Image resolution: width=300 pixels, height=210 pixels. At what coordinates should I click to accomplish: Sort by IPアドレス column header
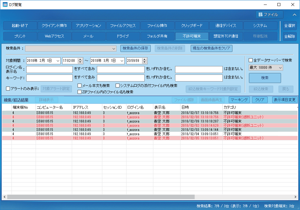click(x=87, y=107)
